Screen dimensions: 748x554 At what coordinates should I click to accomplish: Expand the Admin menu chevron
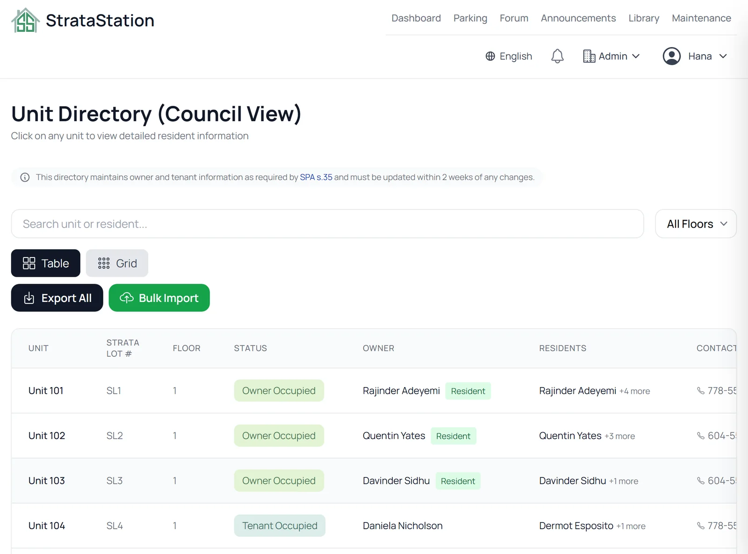coord(636,56)
